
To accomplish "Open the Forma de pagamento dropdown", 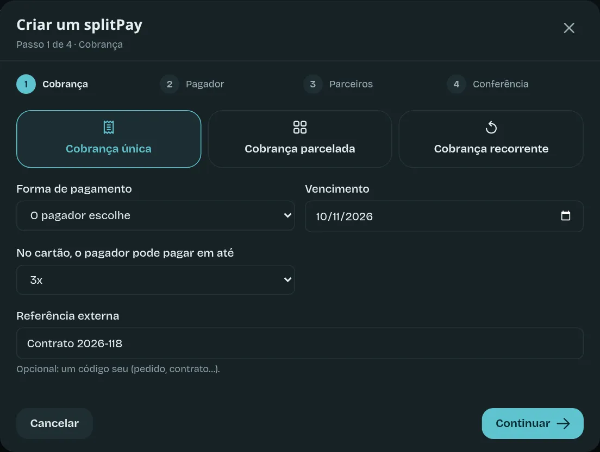I will click(x=155, y=215).
